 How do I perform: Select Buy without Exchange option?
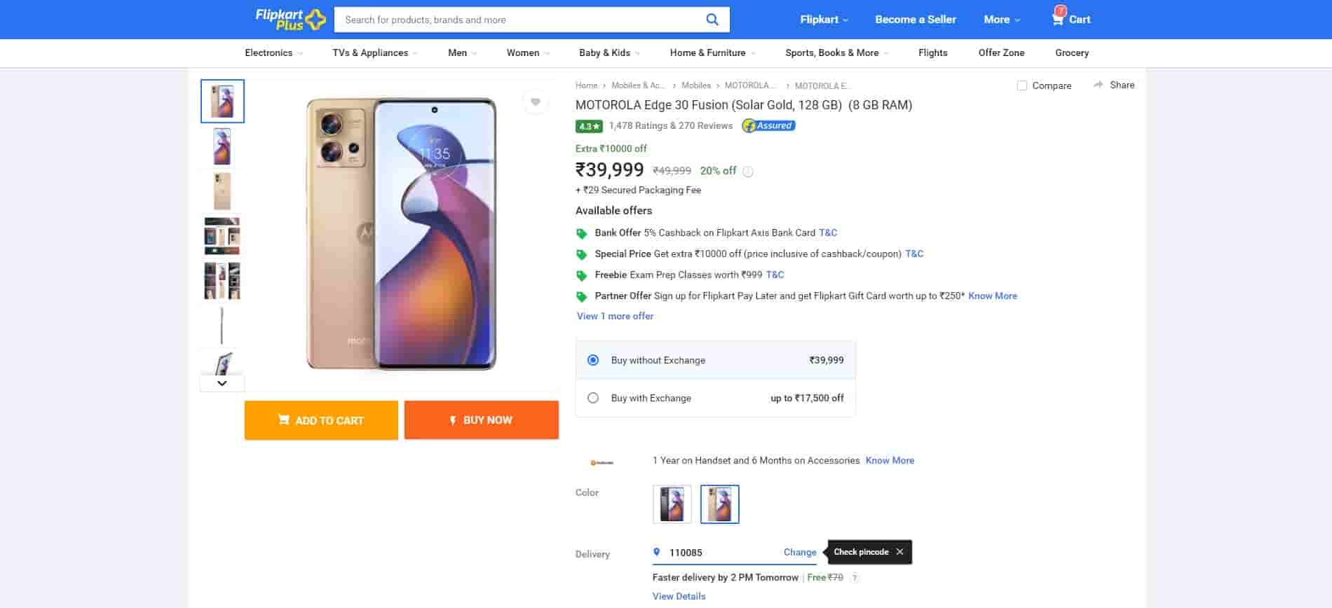pos(593,360)
